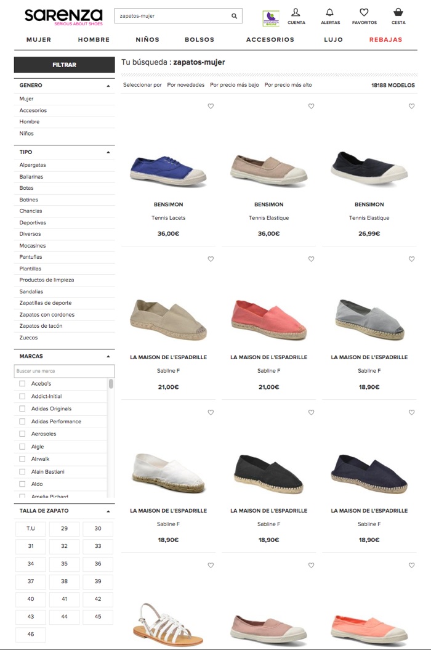Favorite the white strappy sandal

click(x=211, y=566)
